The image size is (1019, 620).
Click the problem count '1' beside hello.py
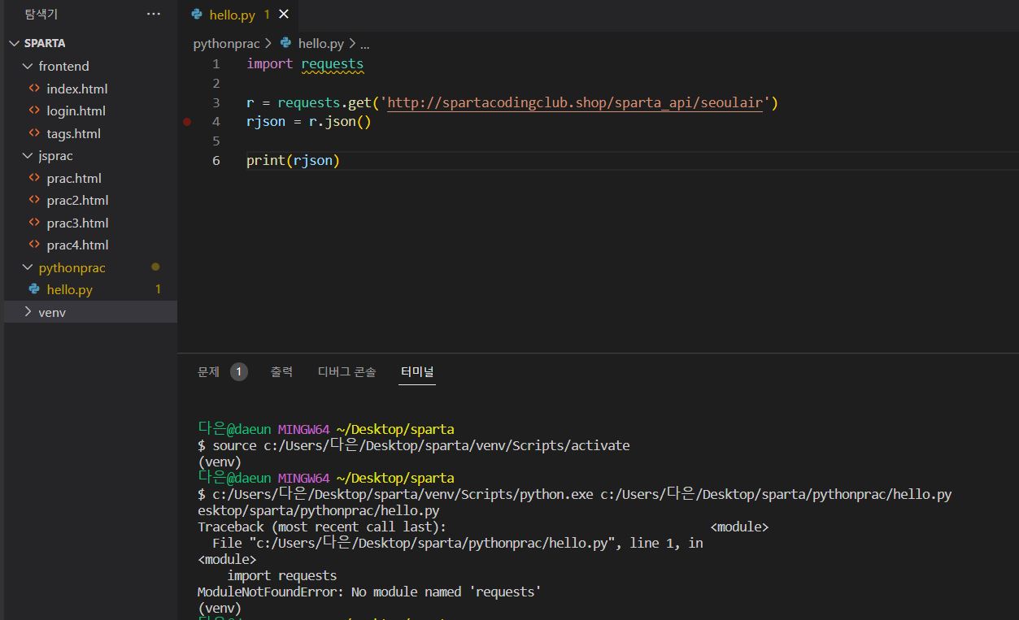point(158,289)
